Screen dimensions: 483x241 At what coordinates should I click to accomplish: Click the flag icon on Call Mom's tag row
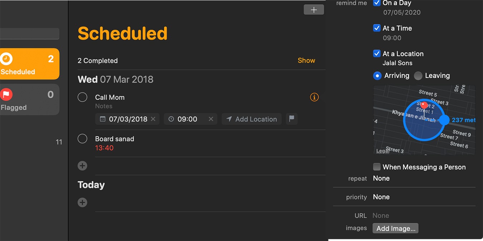(x=291, y=119)
